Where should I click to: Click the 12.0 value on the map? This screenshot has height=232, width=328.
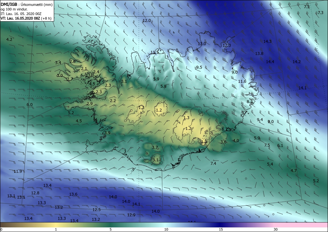point(147,20)
